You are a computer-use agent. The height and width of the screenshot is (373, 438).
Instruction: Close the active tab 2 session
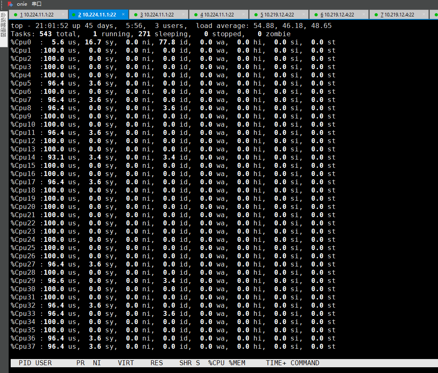pos(123,14)
